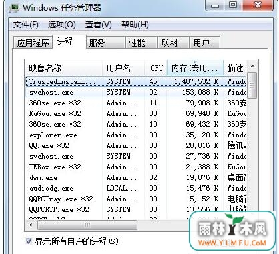This screenshot has height=254, width=279.
Task: Select svchost.exe using 27,736 K
Action: [135, 156]
